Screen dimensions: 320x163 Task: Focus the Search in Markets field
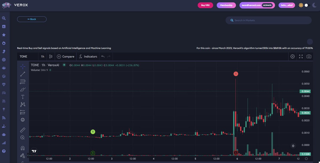point(269,20)
